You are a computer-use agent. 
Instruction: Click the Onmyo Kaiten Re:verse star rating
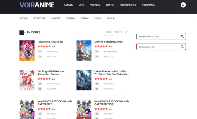tap(101, 47)
